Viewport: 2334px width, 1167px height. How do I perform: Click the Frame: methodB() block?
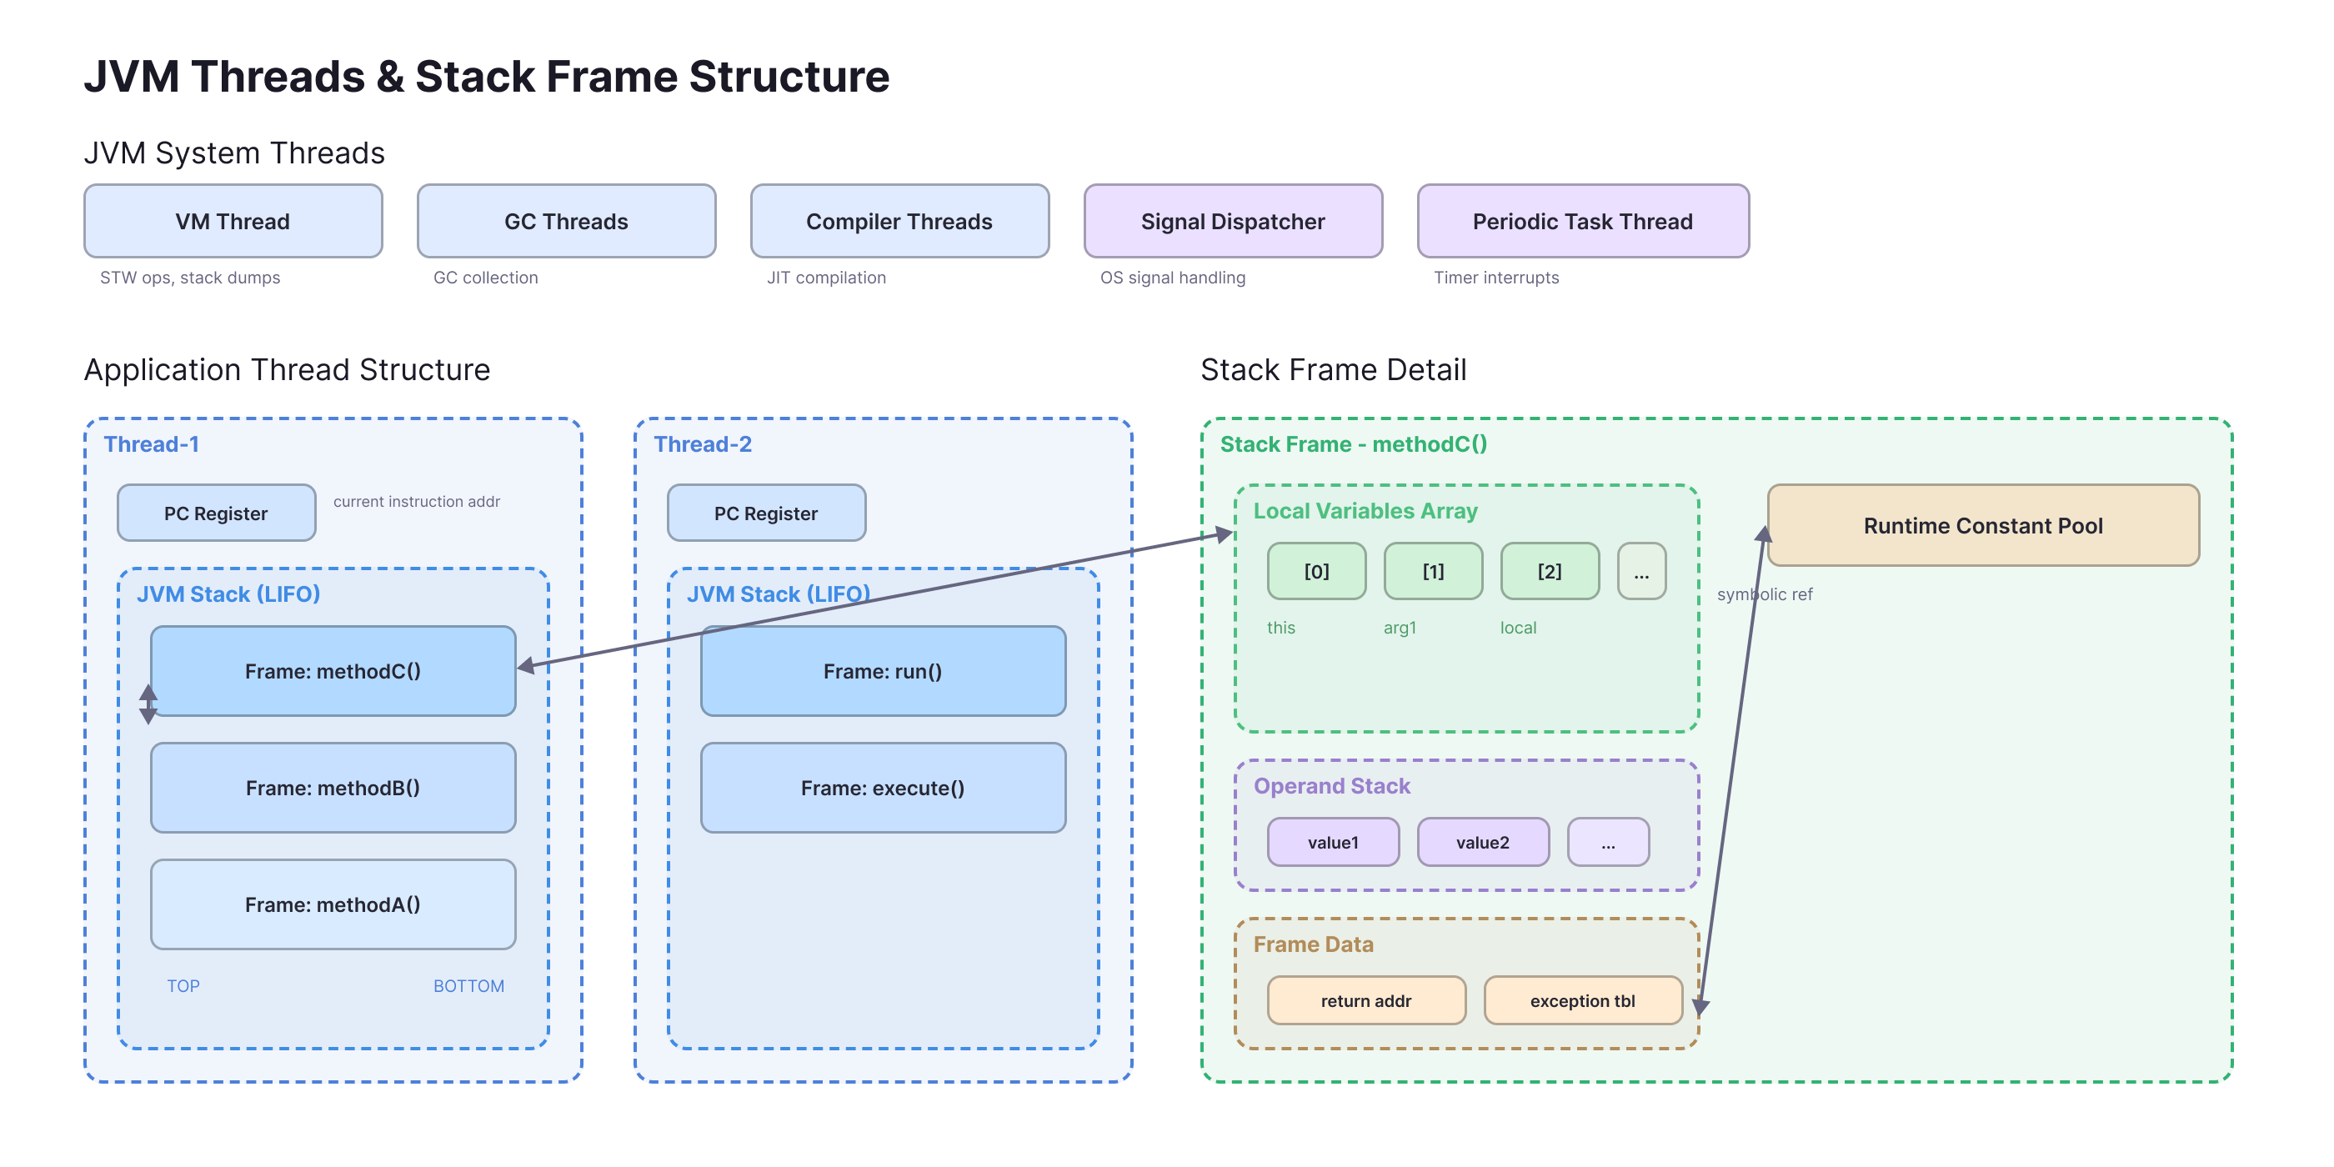(x=333, y=788)
